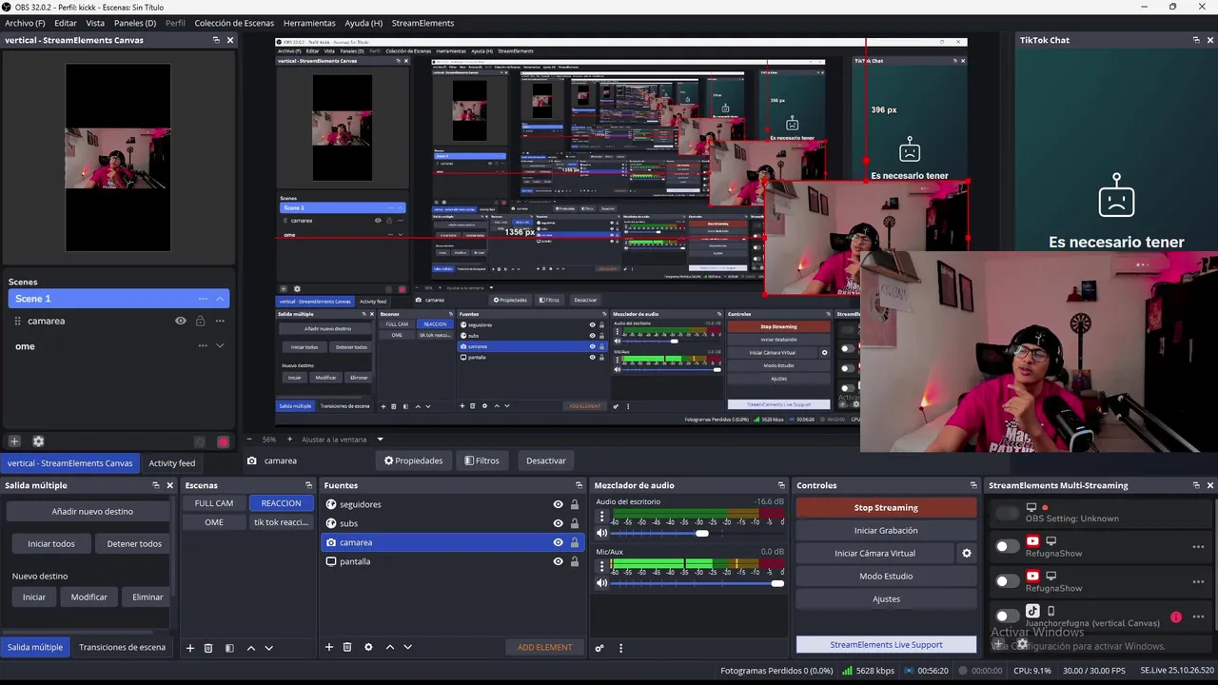Viewport: 1218px width, 685px height.
Task: Select pantalla source row
Action: pos(452,561)
